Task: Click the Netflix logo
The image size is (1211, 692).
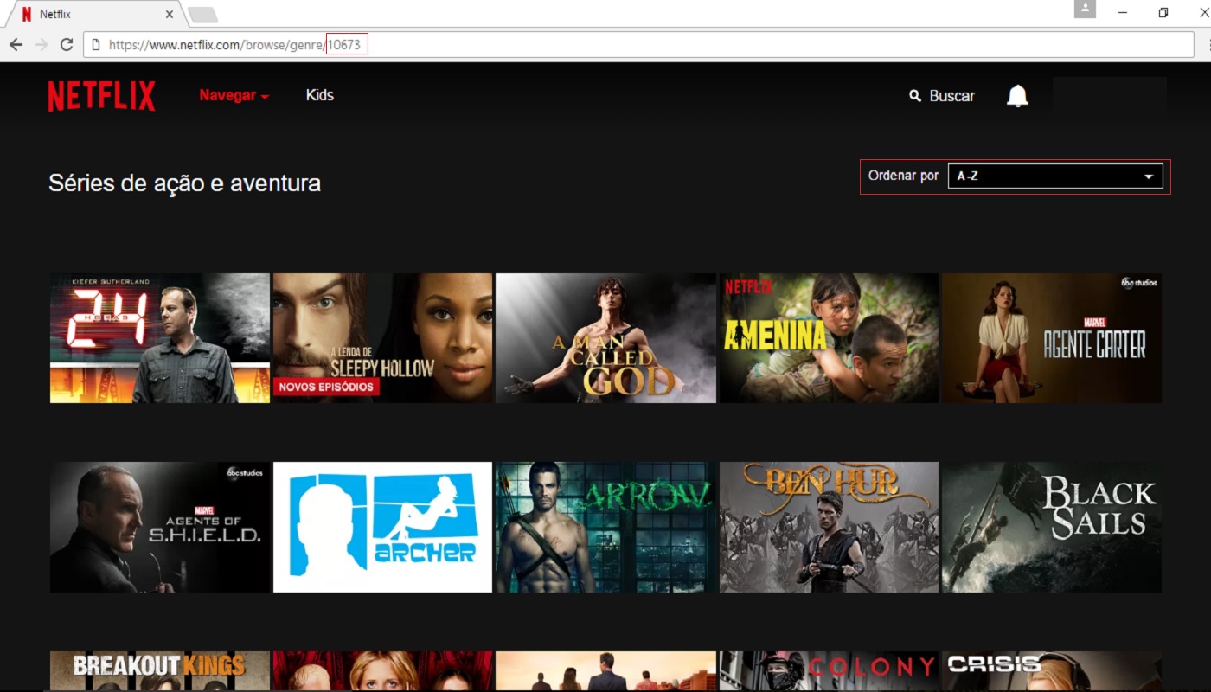Action: 101,96
